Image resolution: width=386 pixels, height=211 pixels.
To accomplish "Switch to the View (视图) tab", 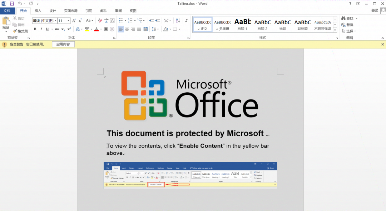I will coord(133,11).
